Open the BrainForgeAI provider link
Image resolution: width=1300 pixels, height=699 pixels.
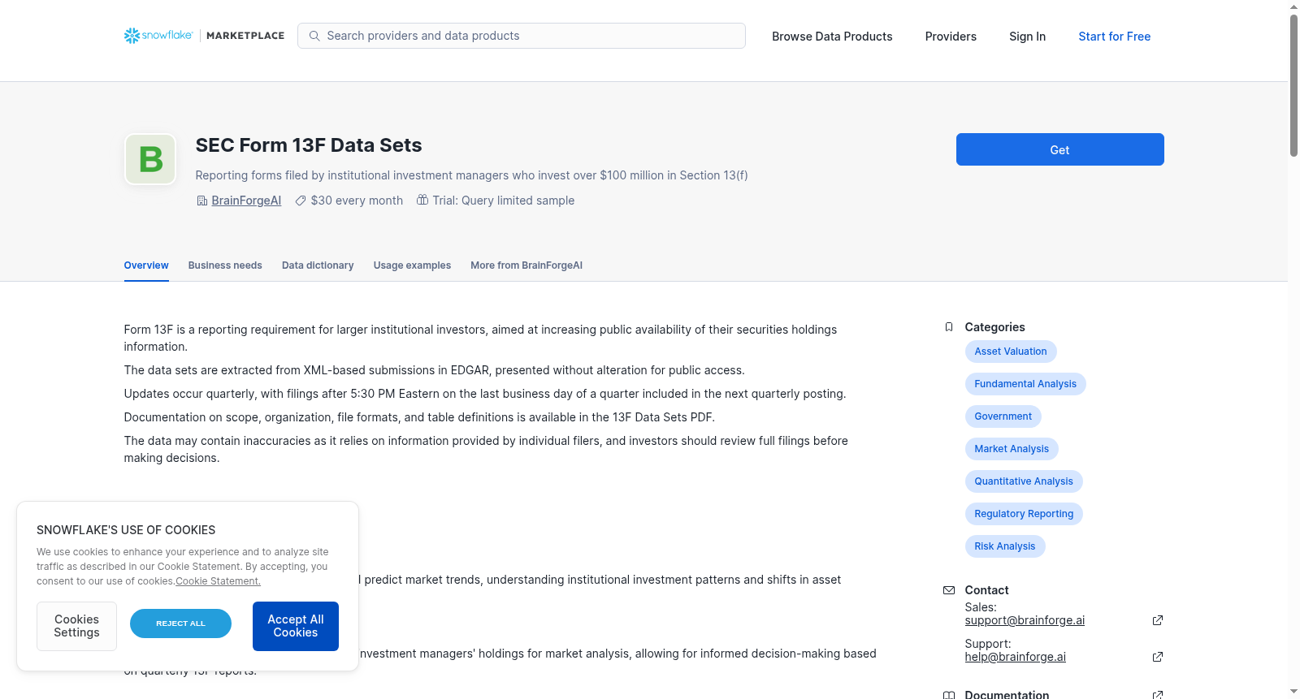pos(246,201)
